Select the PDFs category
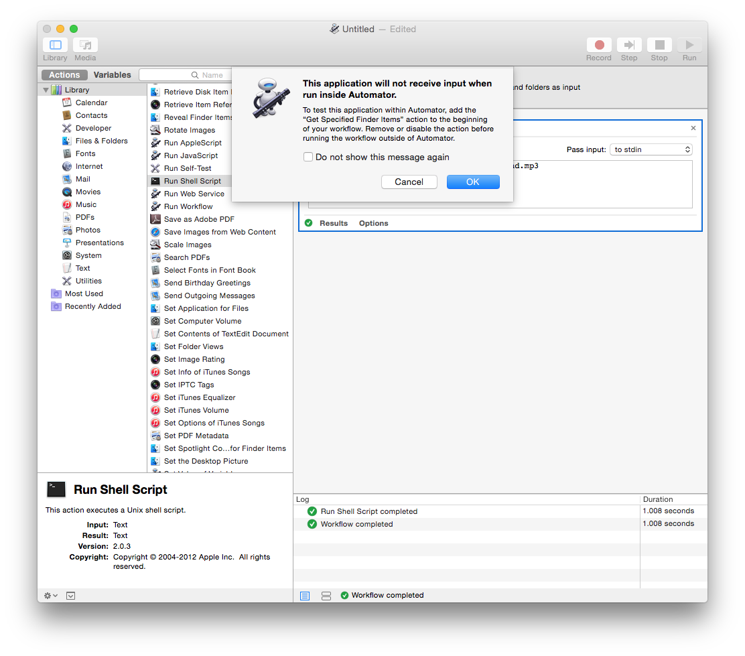 [x=84, y=217]
